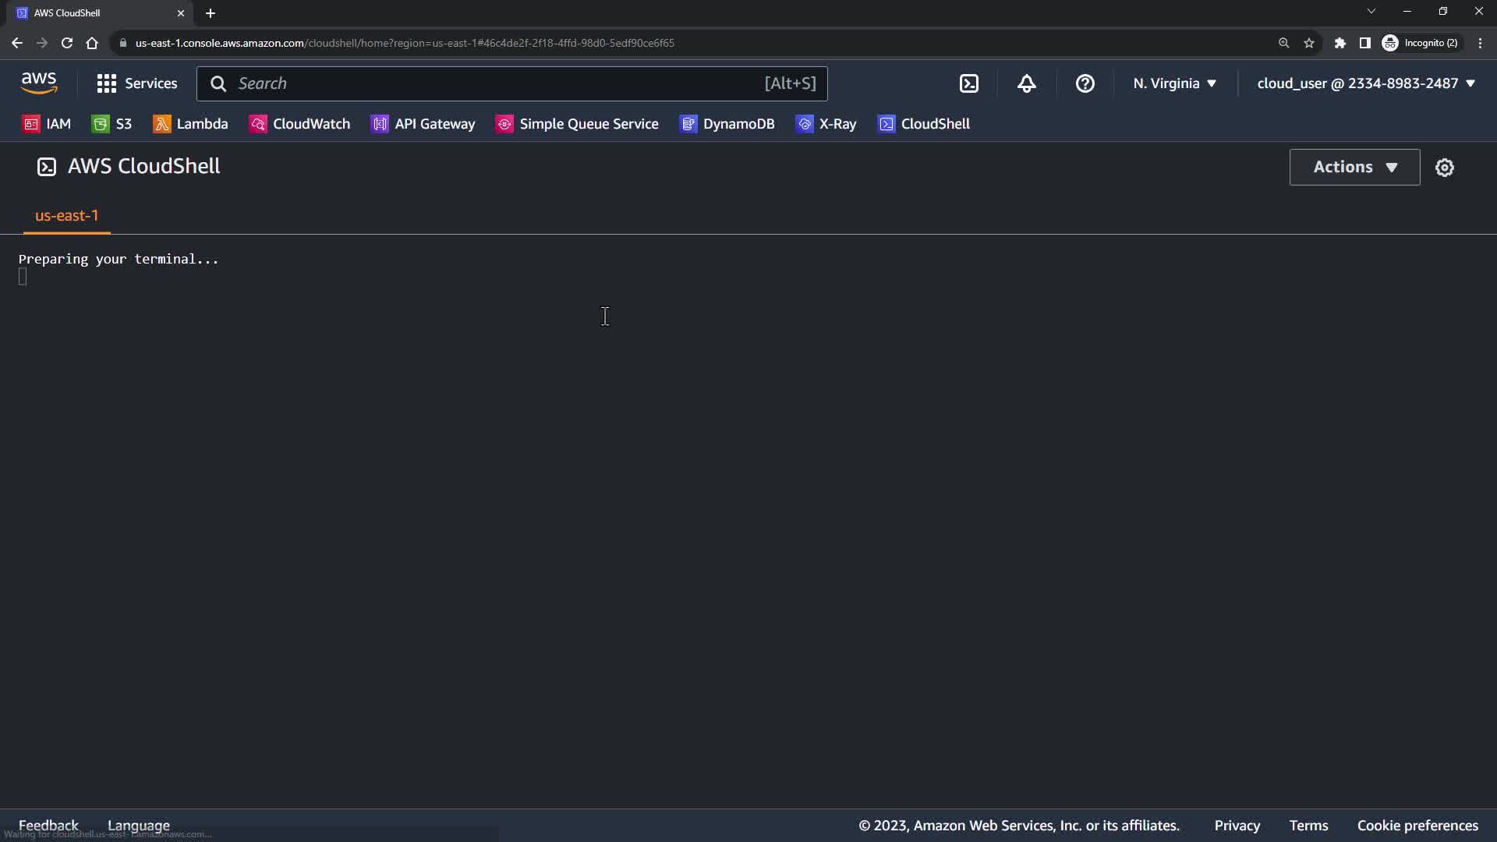The width and height of the screenshot is (1497, 842).
Task: Focus the AWS Search field
Action: [x=499, y=83]
